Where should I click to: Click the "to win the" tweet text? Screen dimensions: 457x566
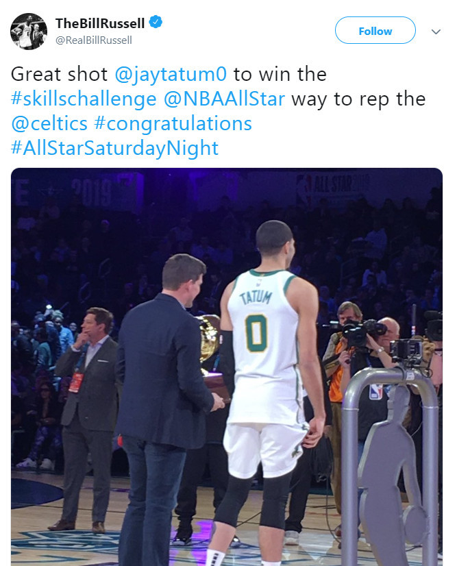tap(280, 73)
